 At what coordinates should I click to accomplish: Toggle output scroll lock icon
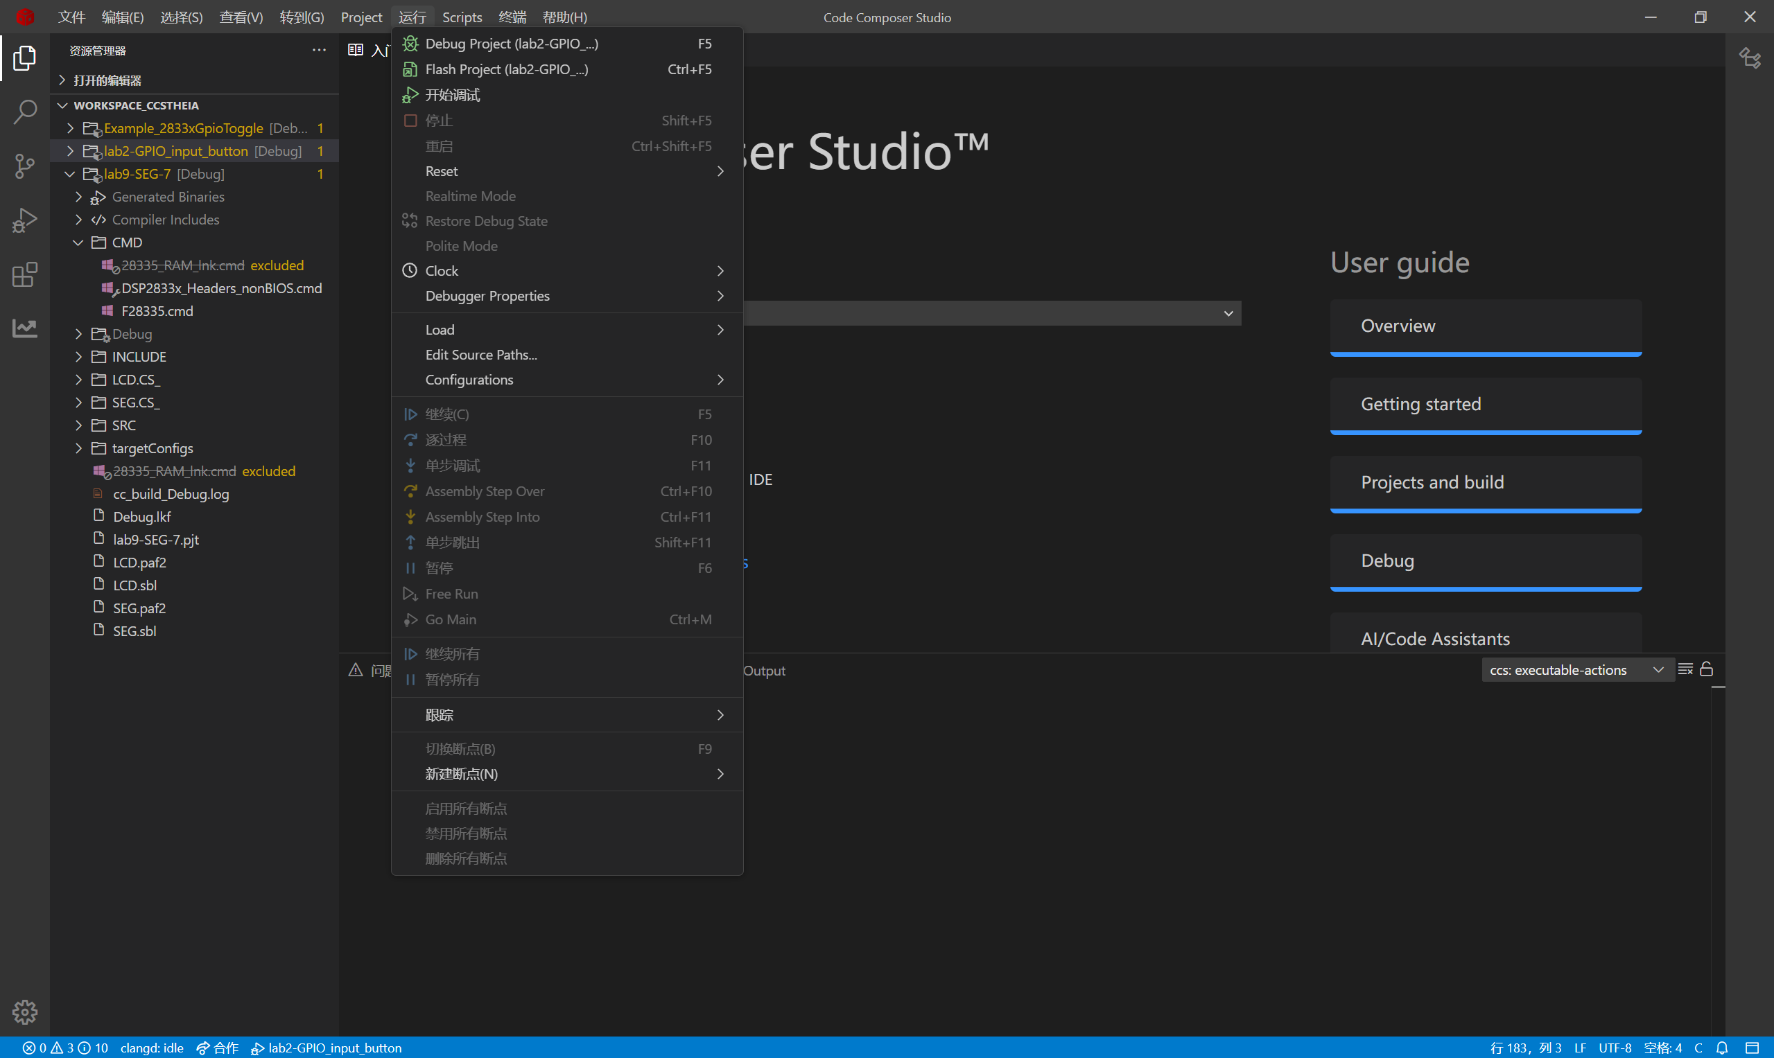(x=1706, y=669)
